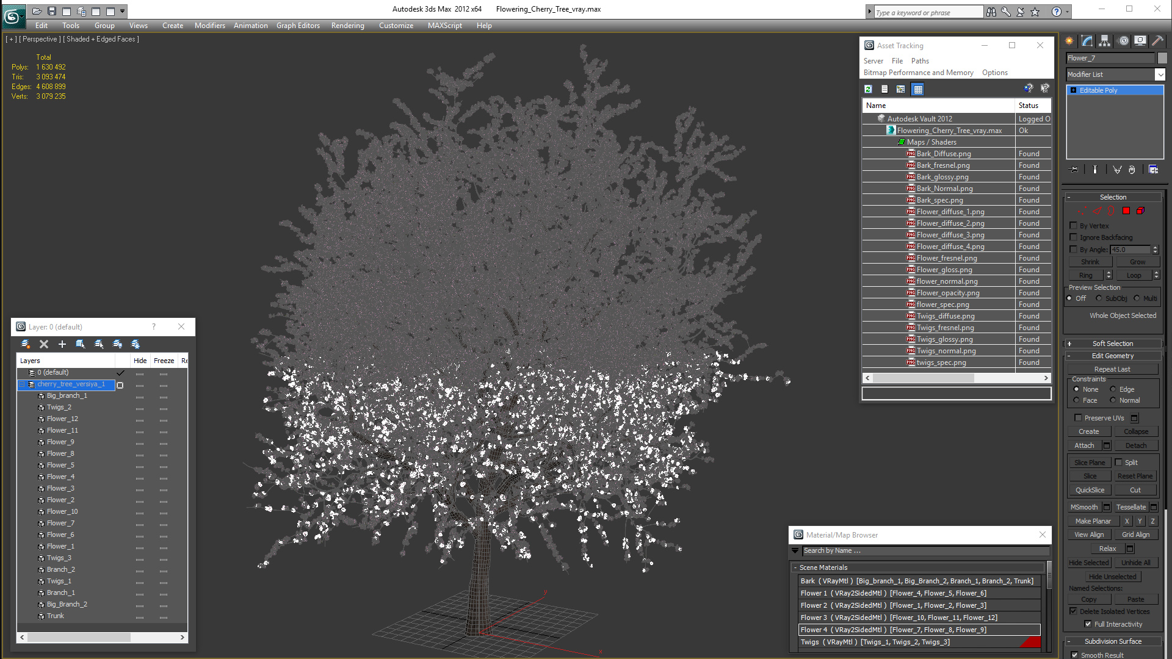Open the Paths menu in Asset Tracking
Image resolution: width=1172 pixels, height=659 pixels.
[x=919, y=61]
